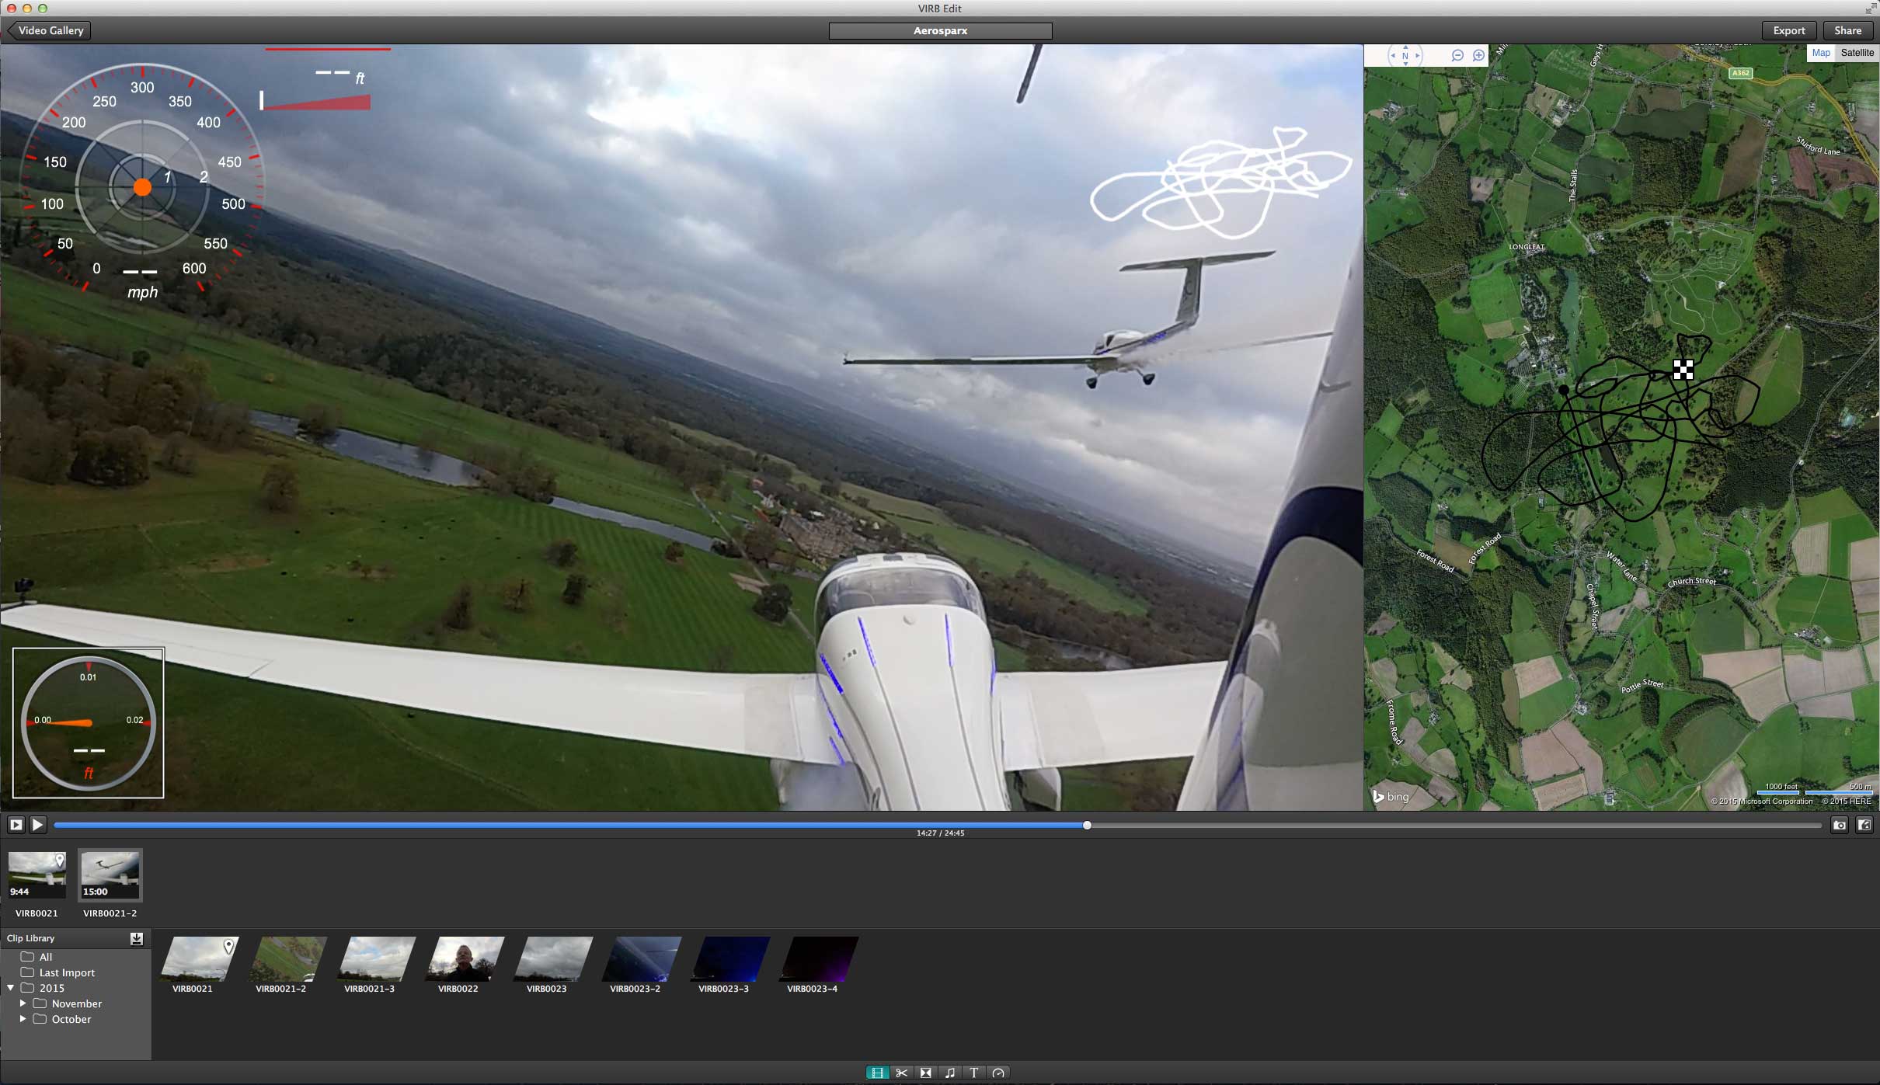Click the video timeline scrubber
The width and height of the screenshot is (1880, 1085).
(x=1087, y=825)
